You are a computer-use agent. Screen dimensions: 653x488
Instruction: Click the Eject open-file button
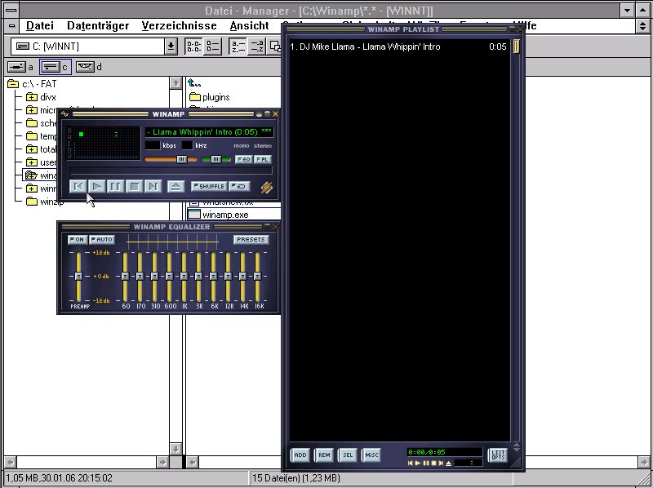tap(175, 186)
